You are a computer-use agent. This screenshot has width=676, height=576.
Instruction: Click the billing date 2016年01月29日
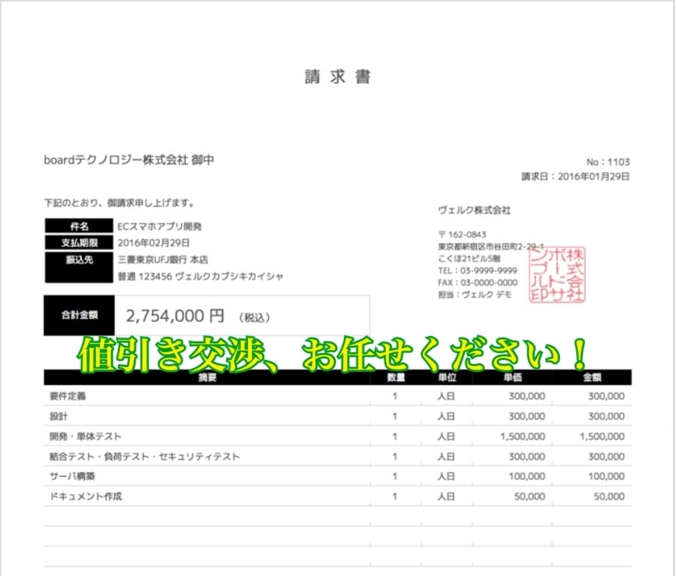pyautogui.click(x=593, y=177)
